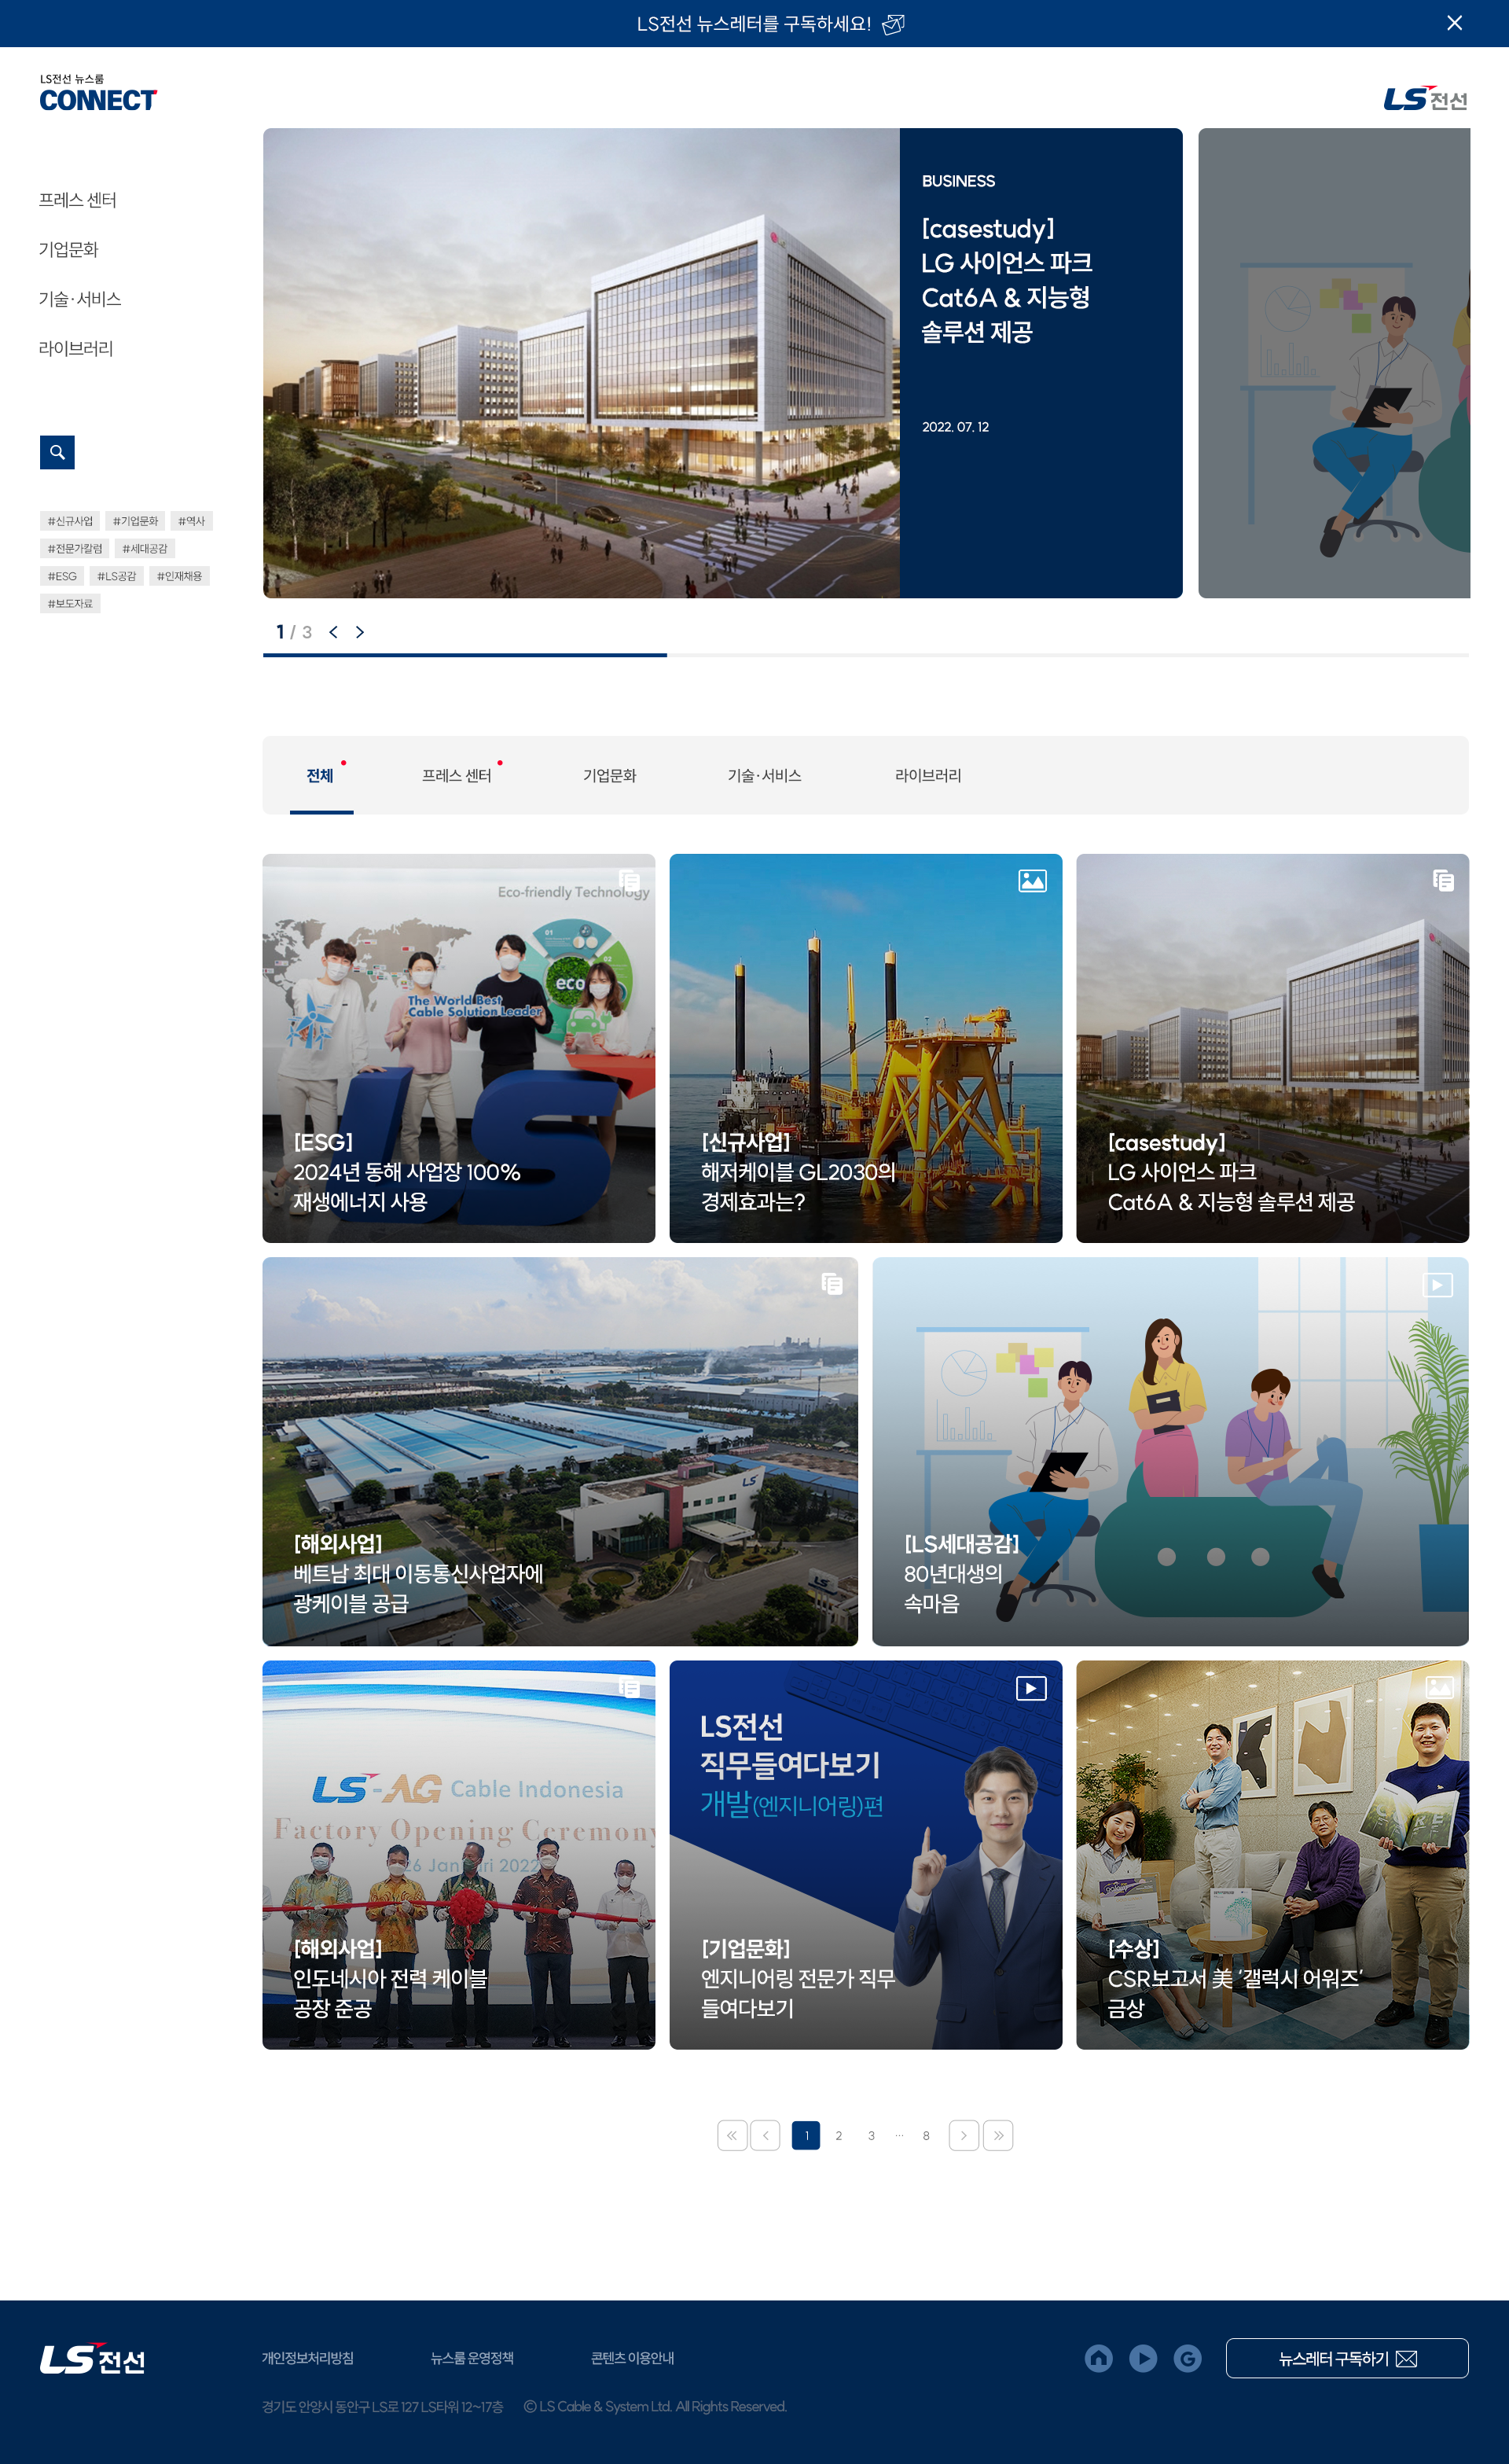Screen dimensions: 1509x2464
Task: Select the 전체 tab
Action: coord(321,775)
